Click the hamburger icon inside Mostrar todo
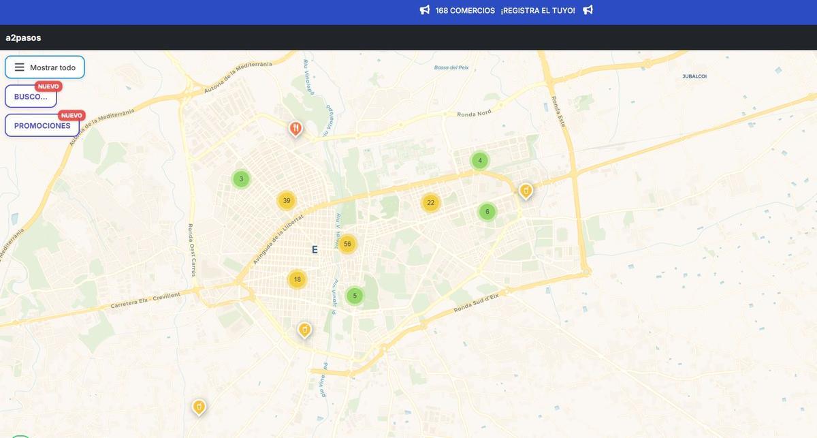 [x=20, y=67]
